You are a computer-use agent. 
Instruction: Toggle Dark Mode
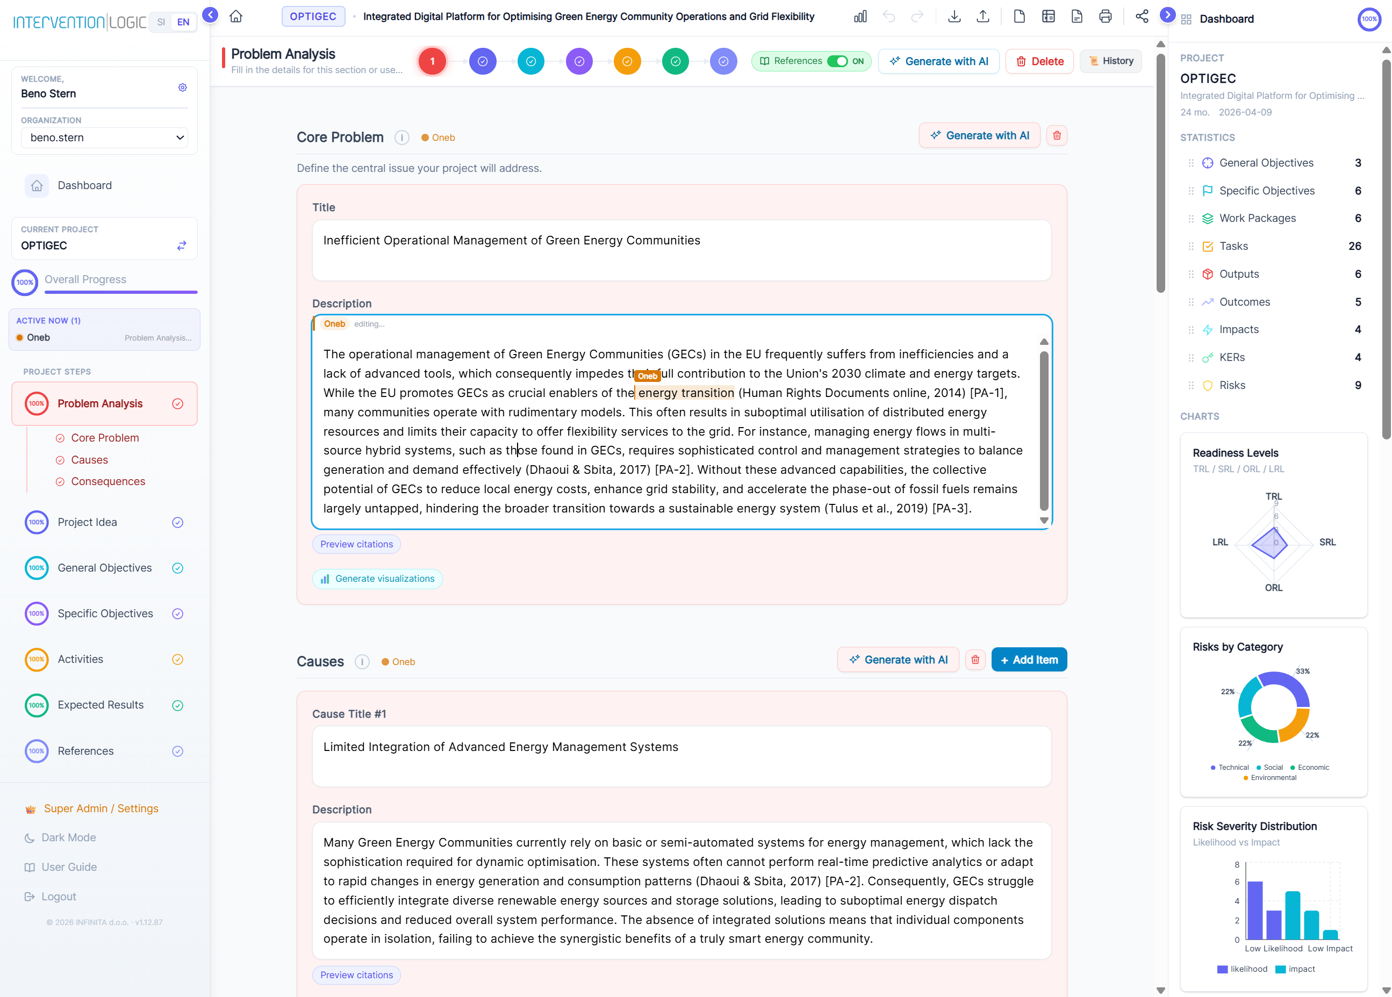[x=60, y=837]
